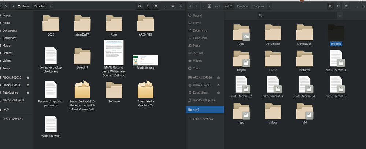Click the search toggle icon in the right window toolbar
The width and height of the screenshot is (366, 149).
[330, 6]
